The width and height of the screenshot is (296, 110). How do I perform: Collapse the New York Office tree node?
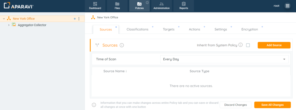tap(4, 19)
